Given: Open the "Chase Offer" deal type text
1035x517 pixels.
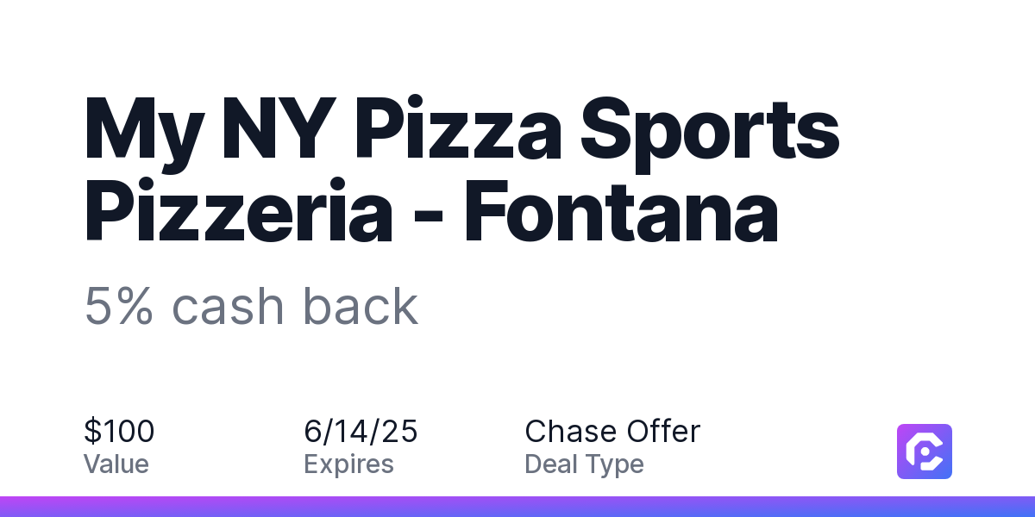Looking at the screenshot, I should (612, 431).
